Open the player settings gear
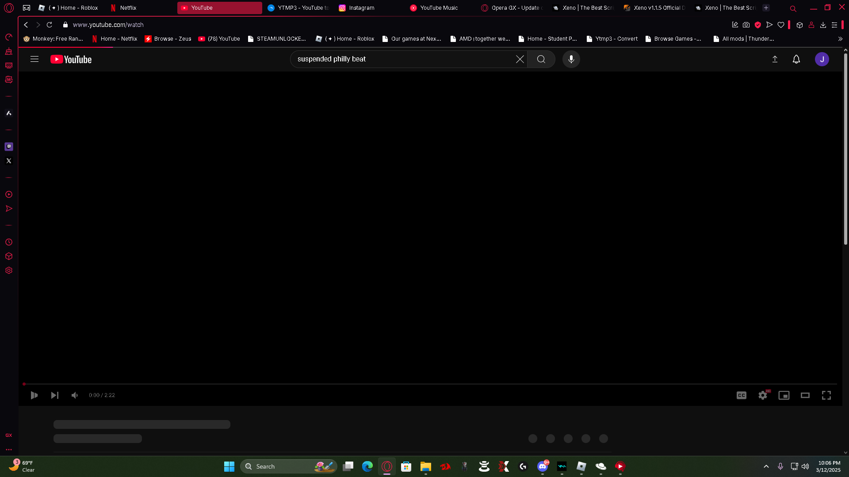 tap(763, 395)
